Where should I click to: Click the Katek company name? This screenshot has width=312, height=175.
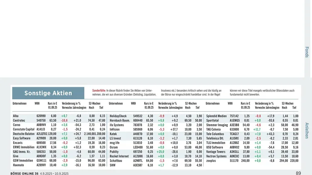click(x=113, y=134)
